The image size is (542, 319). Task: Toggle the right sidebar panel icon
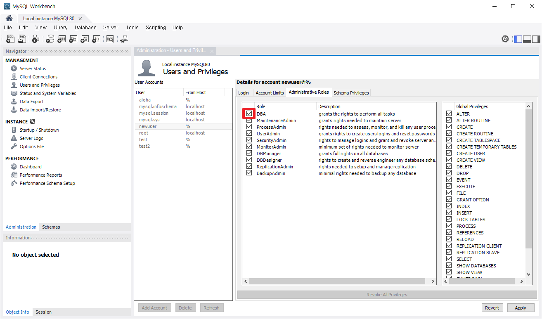pyautogui.click(x=536, y=39)
